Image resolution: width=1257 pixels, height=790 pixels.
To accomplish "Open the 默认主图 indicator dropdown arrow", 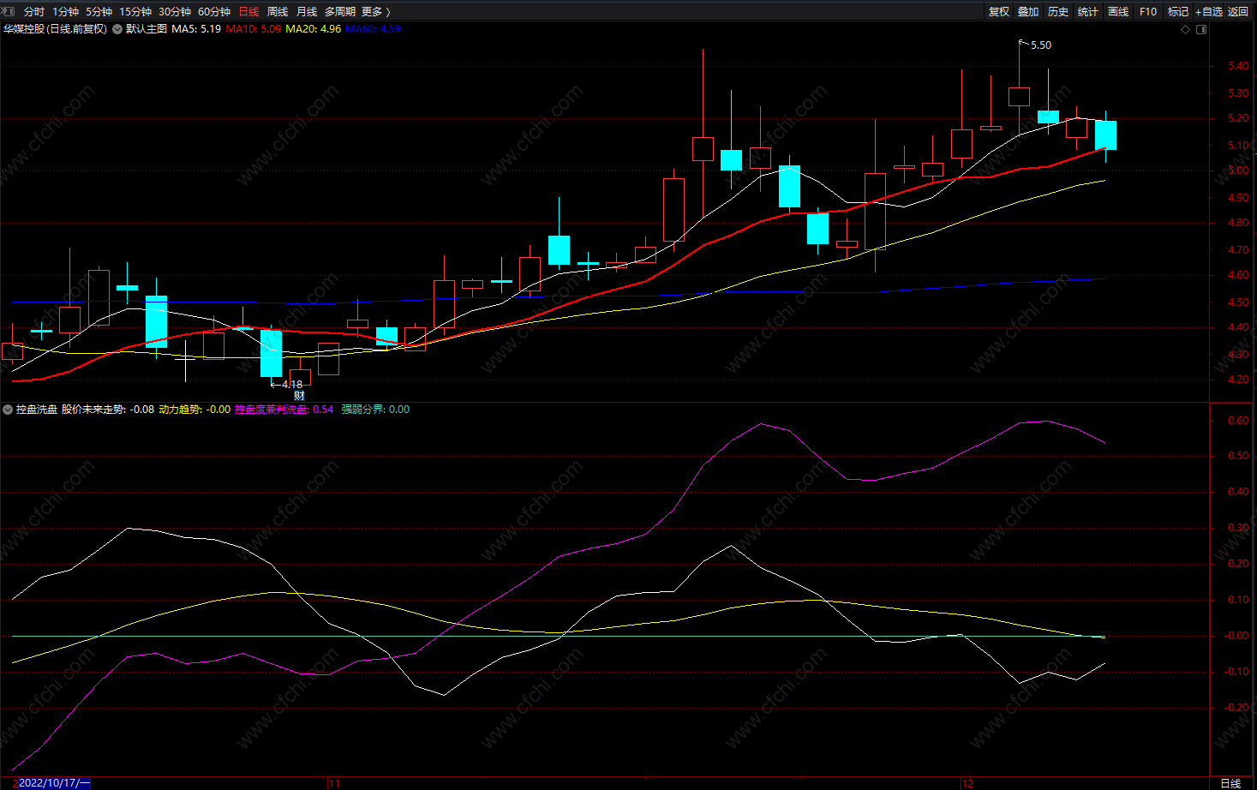I will tap(117, 29).
